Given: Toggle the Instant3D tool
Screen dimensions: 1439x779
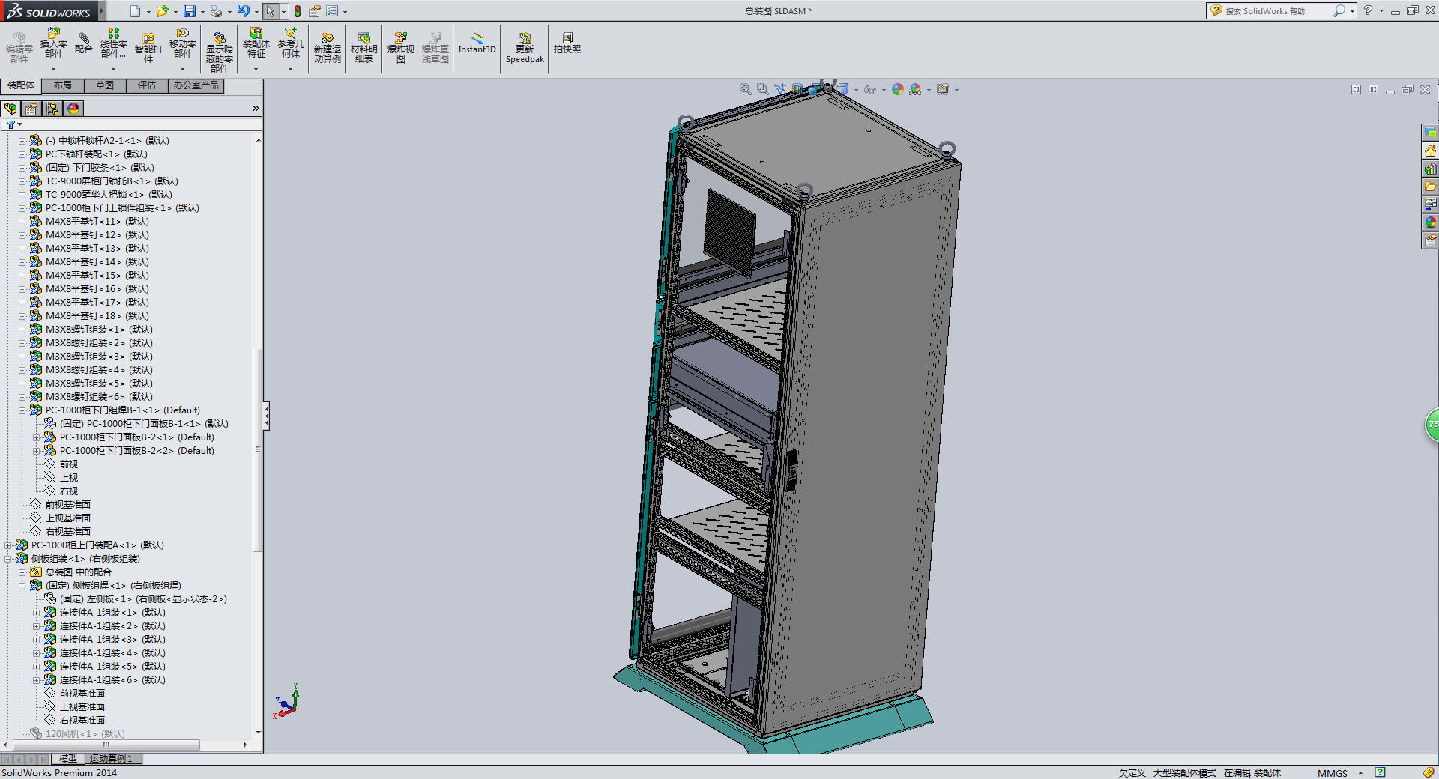Looking at the screenshot, I should (x=477, y=43).
